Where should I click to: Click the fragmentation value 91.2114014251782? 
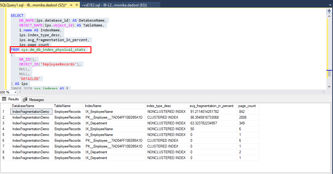click(204, 111)
